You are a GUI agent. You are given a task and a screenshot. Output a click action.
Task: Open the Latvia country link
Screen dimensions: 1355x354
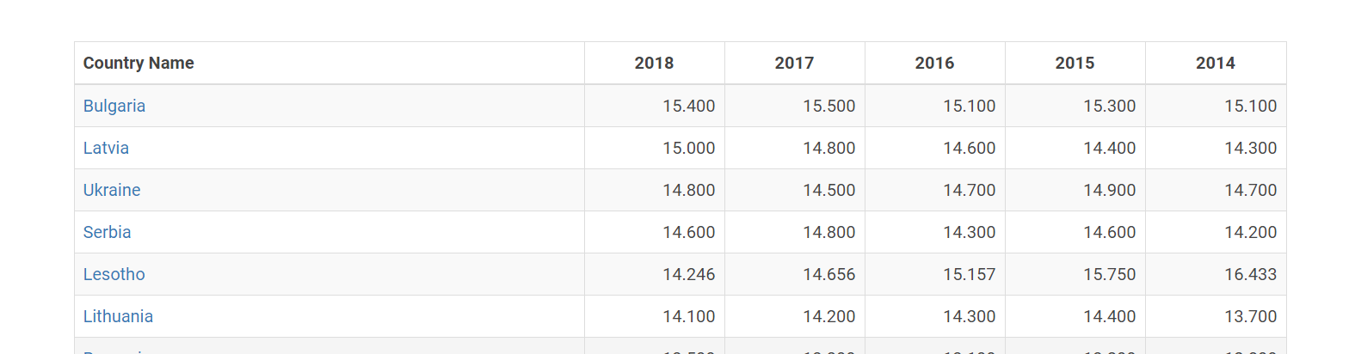click(x=106, y=148)
